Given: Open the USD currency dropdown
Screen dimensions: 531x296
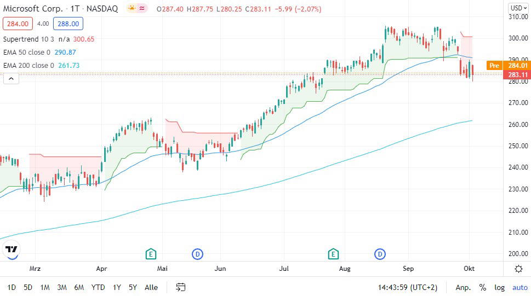Looking at the screenshot, I should click(x=518, y=8).
